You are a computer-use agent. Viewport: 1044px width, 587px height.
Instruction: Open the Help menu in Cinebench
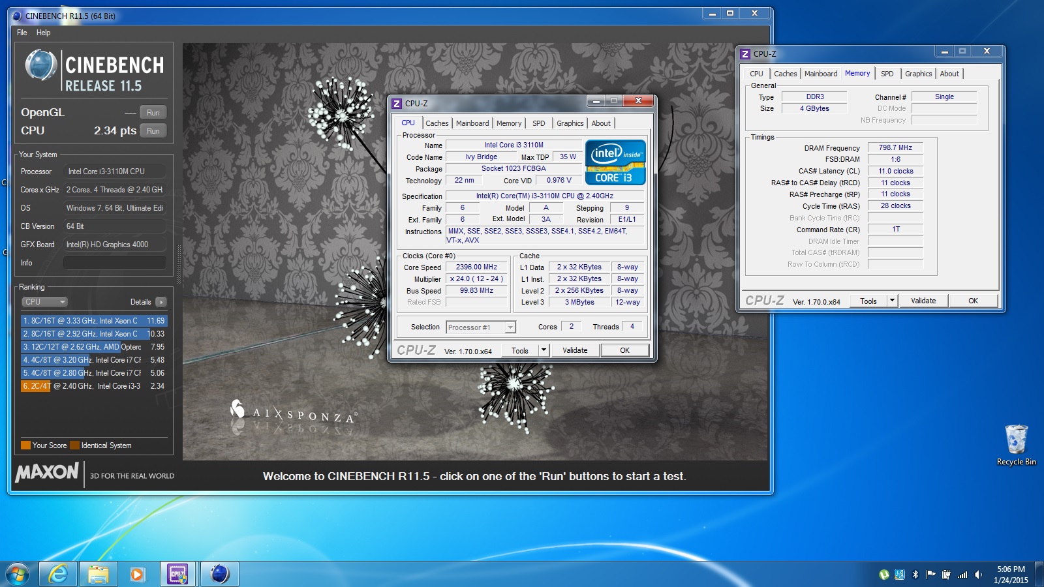click(44, 33)
